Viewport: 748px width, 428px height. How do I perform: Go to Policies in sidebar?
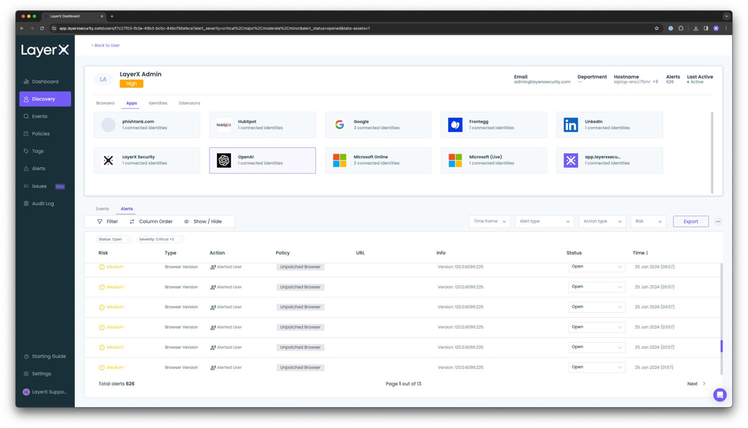pyautogui.click(x=41, y=134)
